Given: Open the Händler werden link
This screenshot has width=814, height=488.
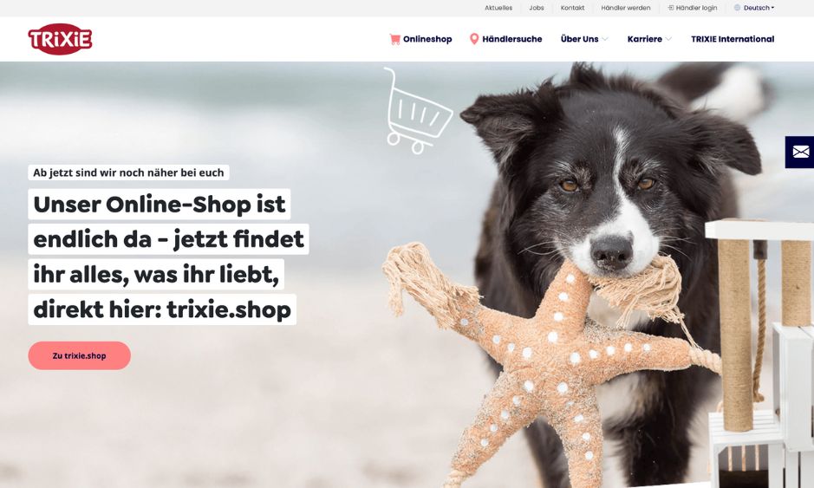Looking at the screenshot, I should tap(626, 8).
